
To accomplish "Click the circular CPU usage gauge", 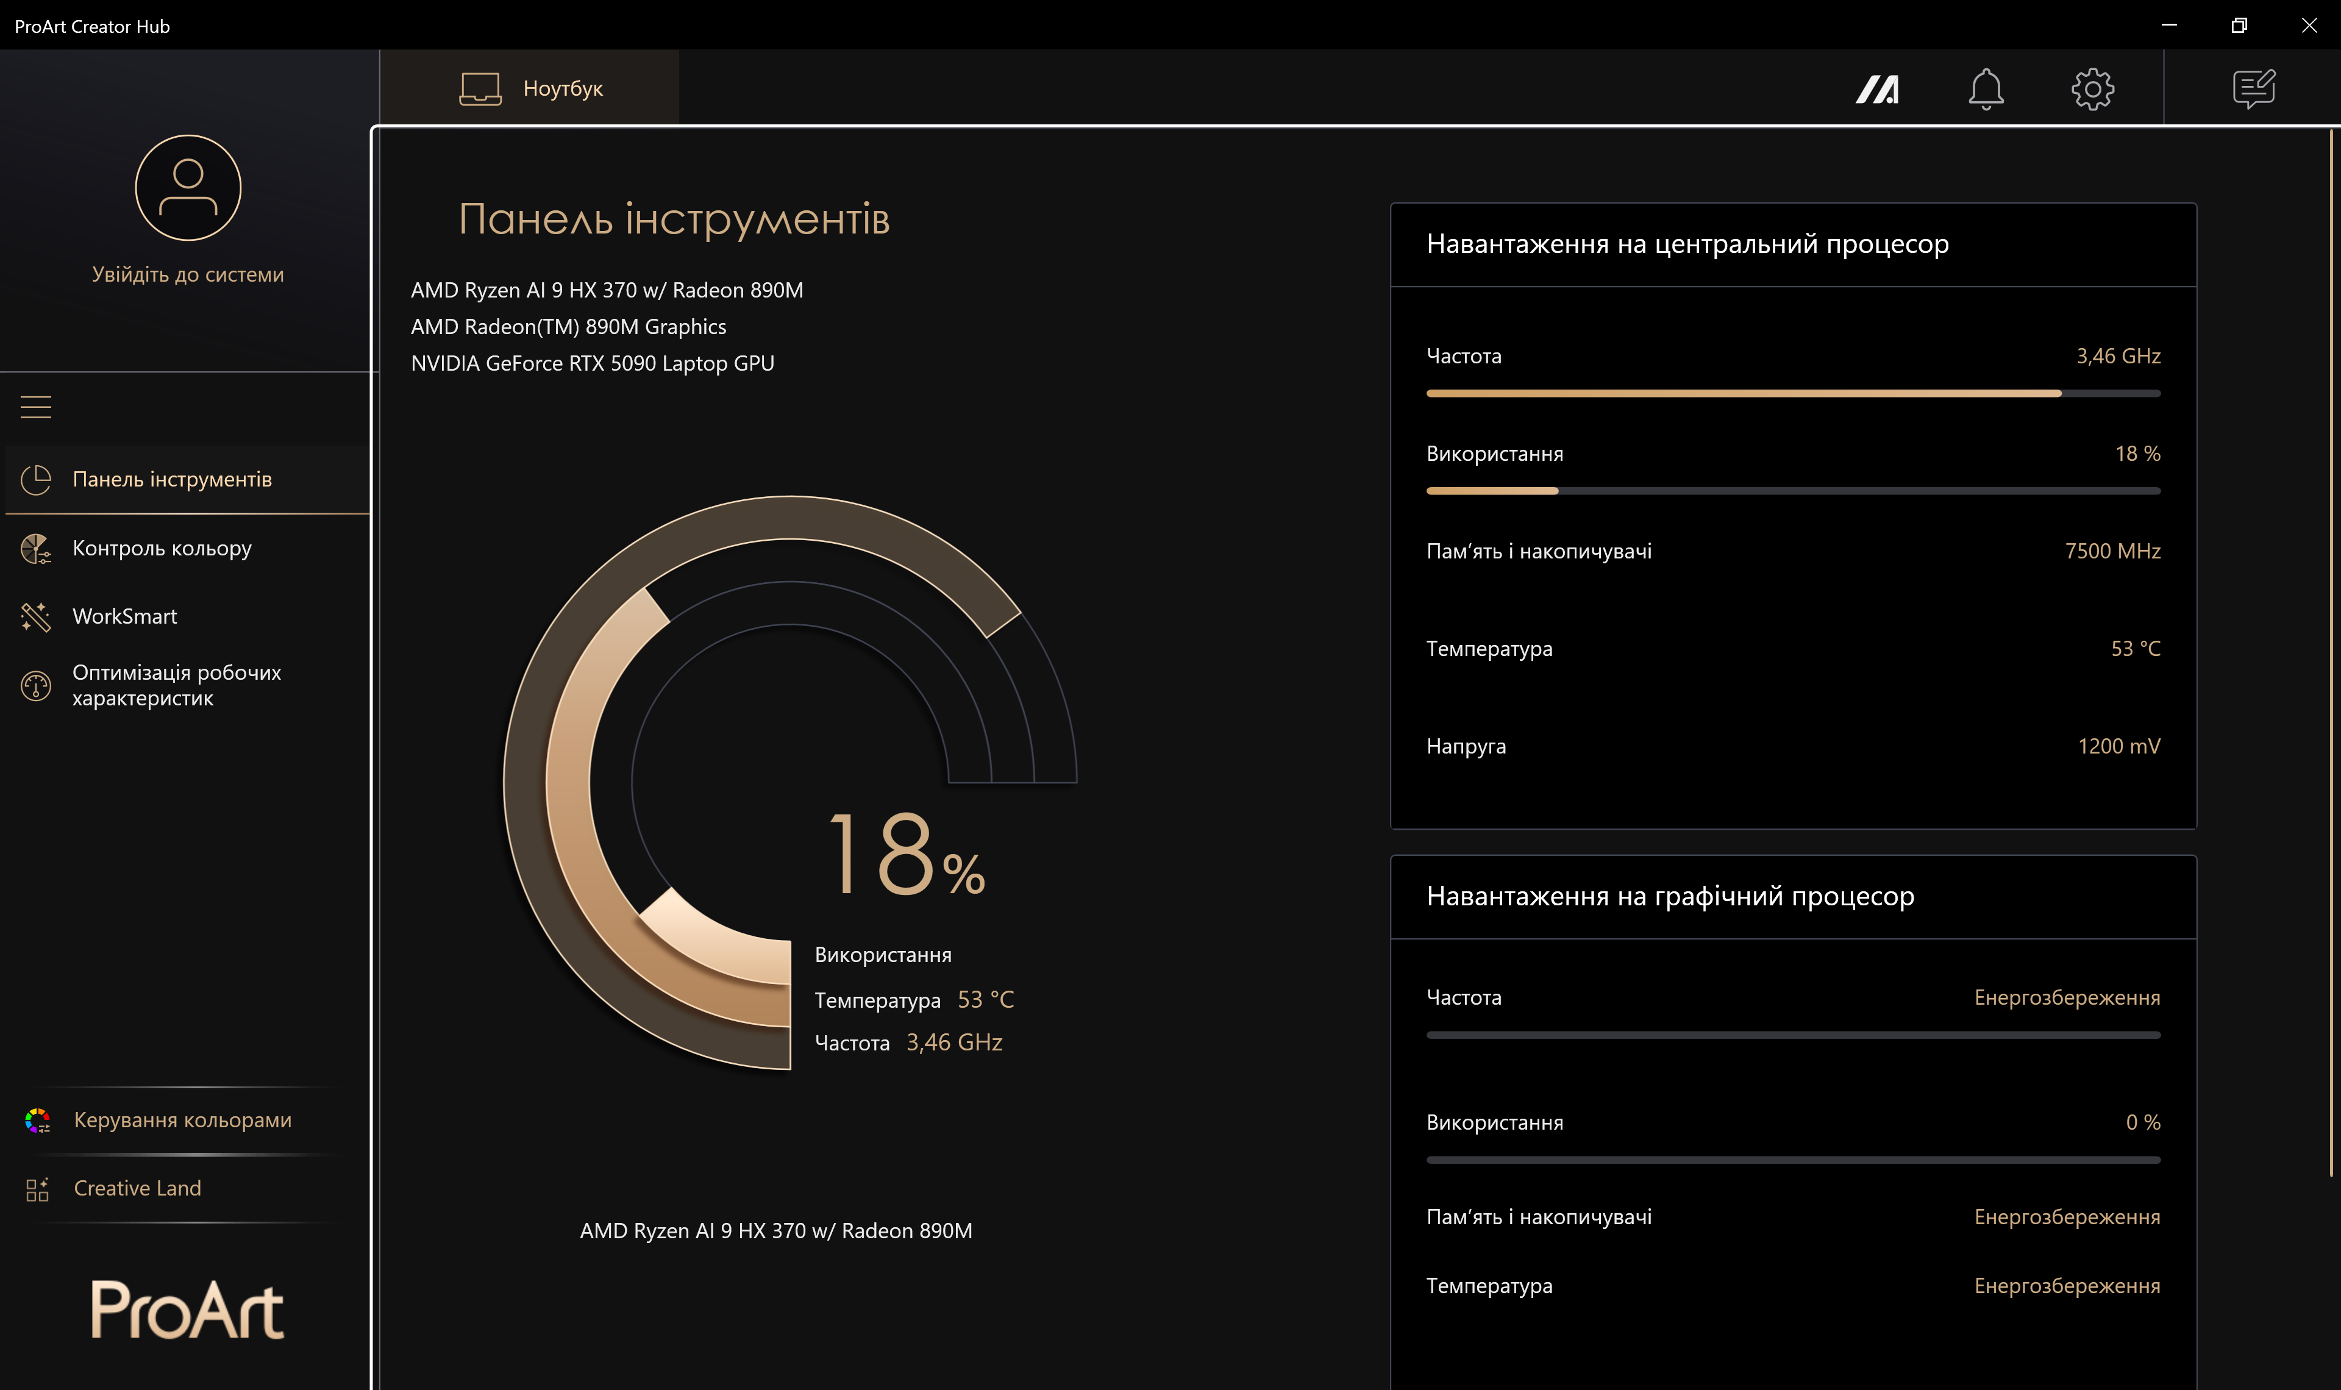I will [569, 783].
